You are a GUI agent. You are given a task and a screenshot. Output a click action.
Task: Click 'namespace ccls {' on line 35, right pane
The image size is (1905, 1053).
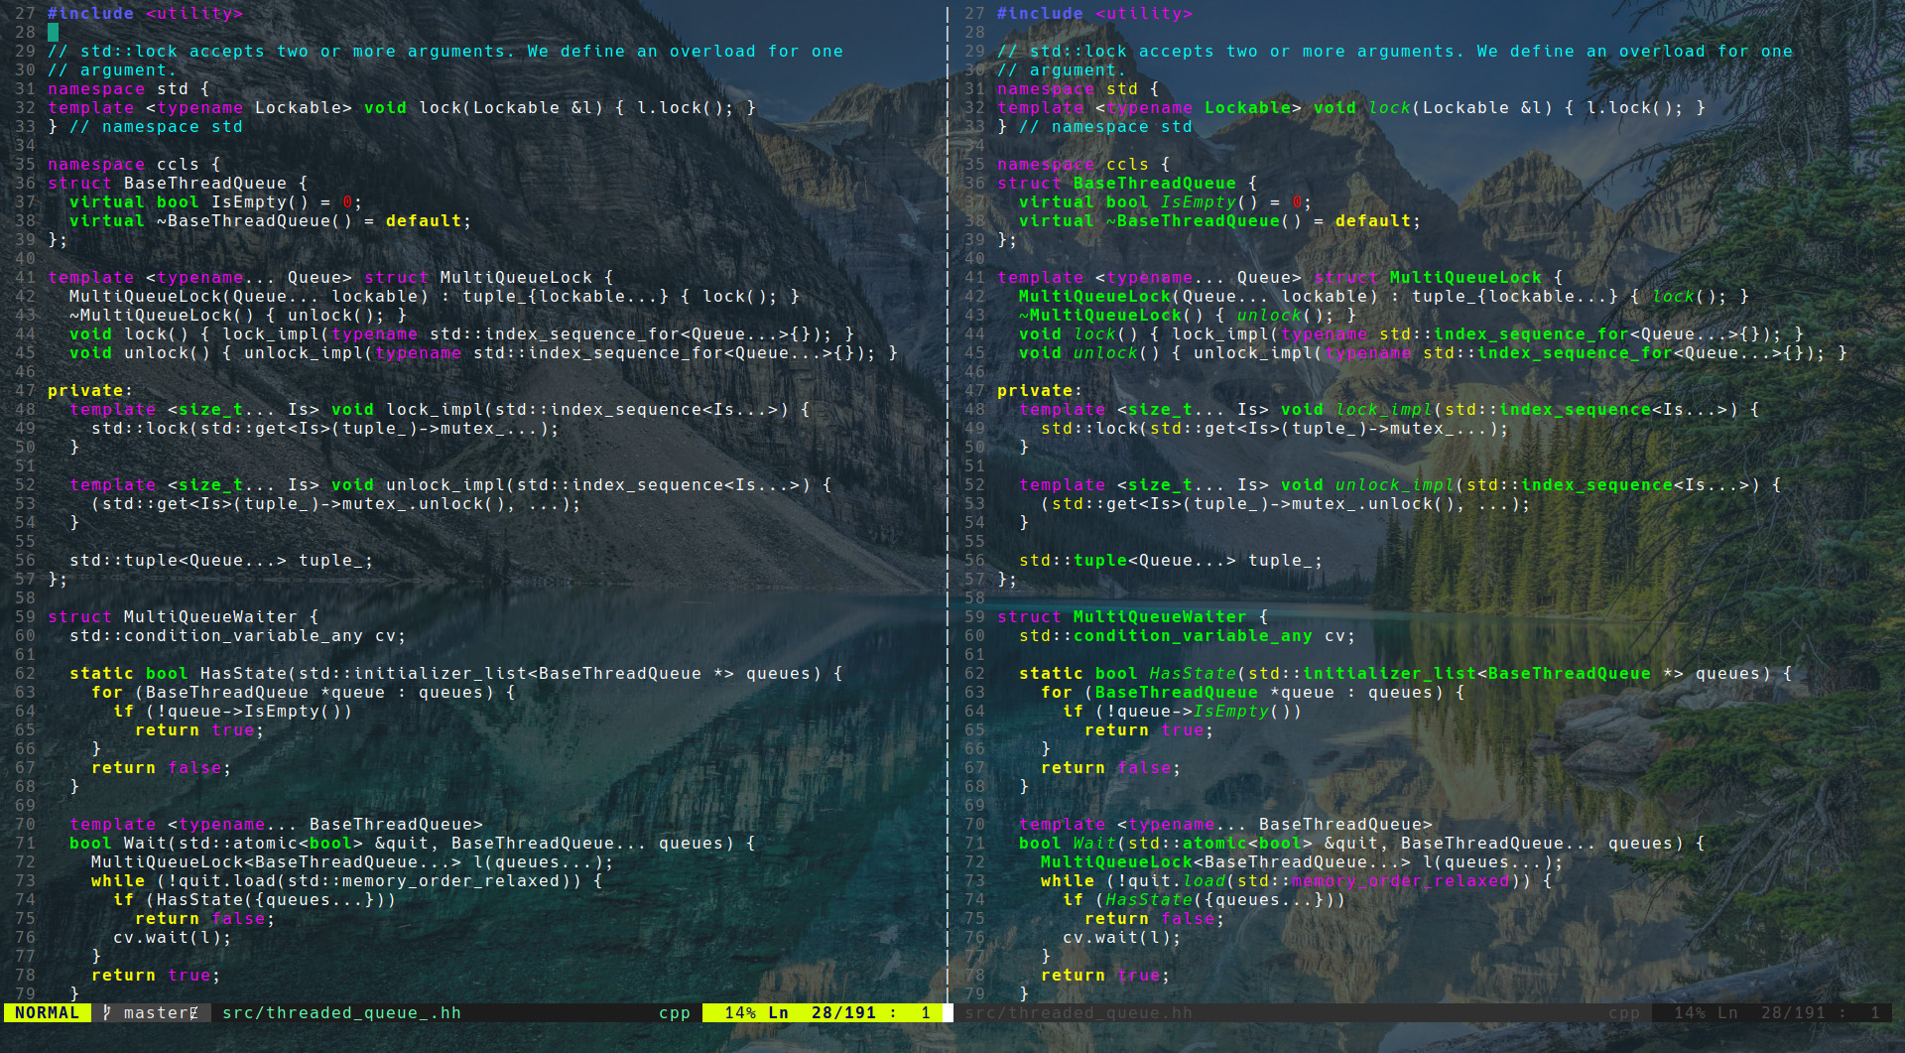1083,164
